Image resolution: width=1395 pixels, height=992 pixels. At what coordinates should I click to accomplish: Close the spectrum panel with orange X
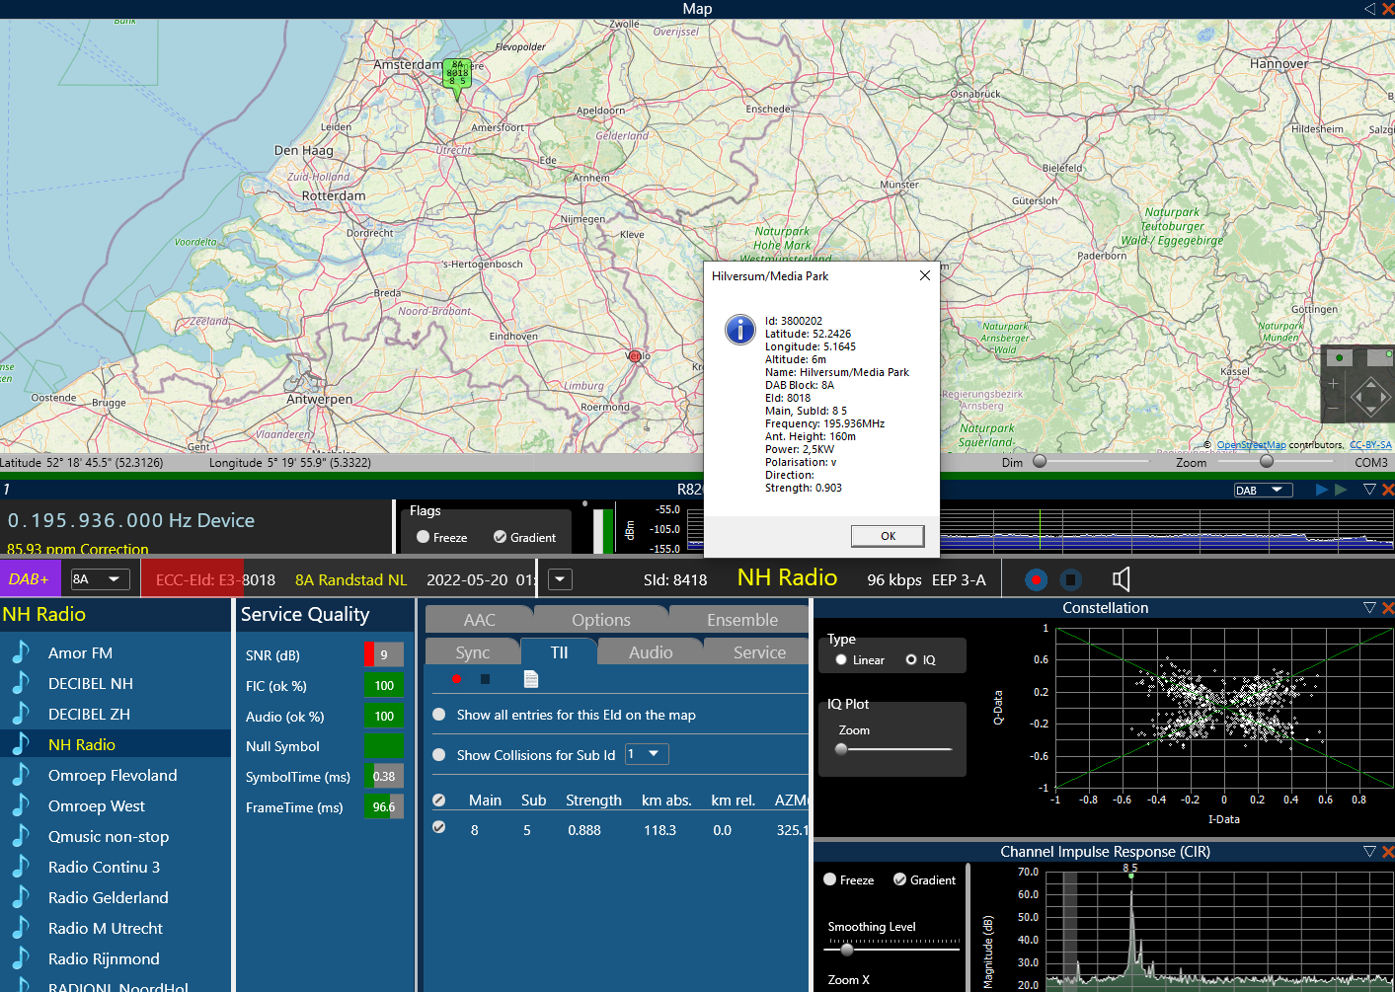(x=1388, y=489)
